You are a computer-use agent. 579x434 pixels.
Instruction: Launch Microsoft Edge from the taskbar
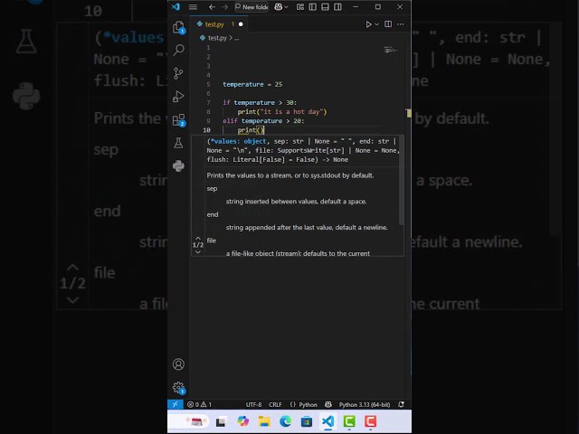(x=286, y=421)
